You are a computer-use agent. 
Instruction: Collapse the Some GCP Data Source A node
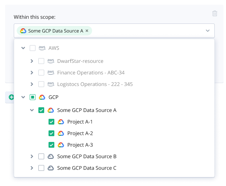(x=32, y=110)
